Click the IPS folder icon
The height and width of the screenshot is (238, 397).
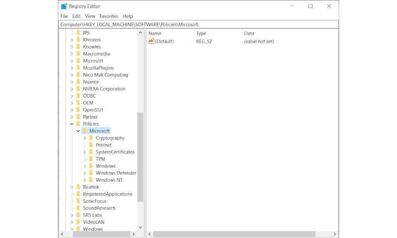pyautogui.click(x=78, y=33)
